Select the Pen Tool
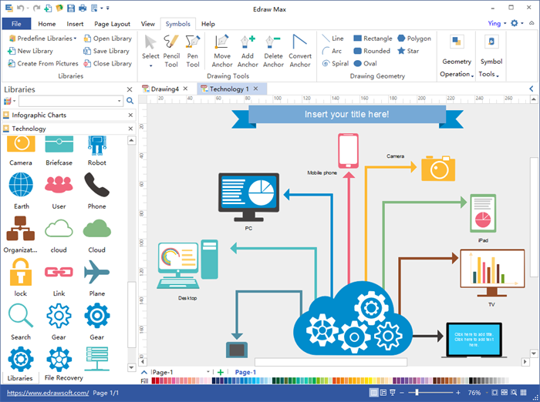The image size is (540, 402). click(x=193, y=50)
